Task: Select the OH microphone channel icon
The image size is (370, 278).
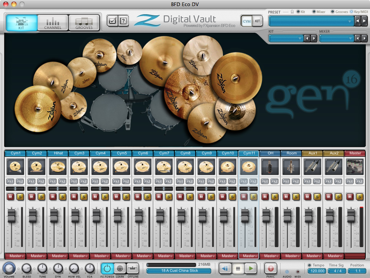Action: pyautogui.click(x=270, y=167)
